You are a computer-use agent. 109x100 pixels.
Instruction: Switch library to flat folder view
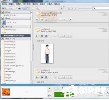(x=24, y=8)
